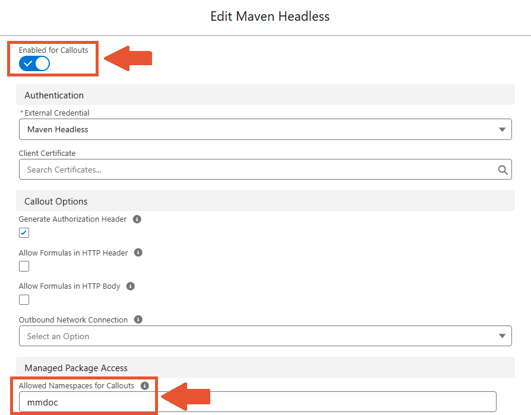Image resolution: width=531 pixels, height=415 pixels.
Task: Show info for Outbound Network Connection
Action: [138, 320]
